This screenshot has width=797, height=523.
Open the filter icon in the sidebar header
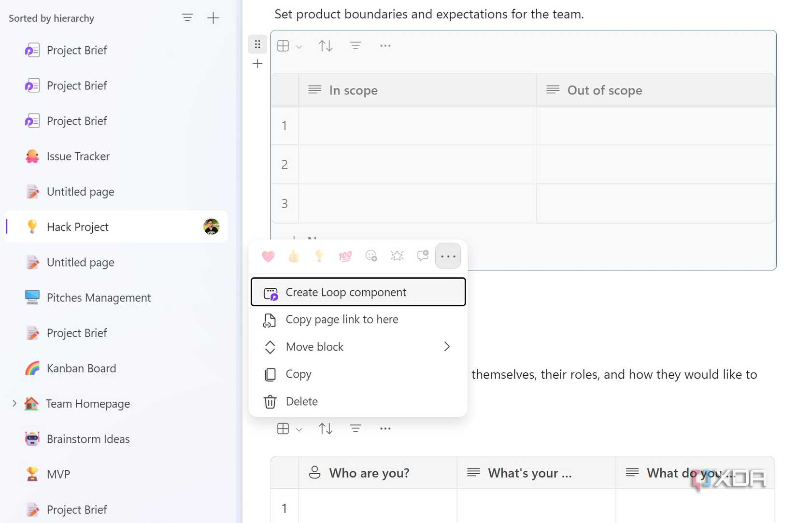(187, 17)
